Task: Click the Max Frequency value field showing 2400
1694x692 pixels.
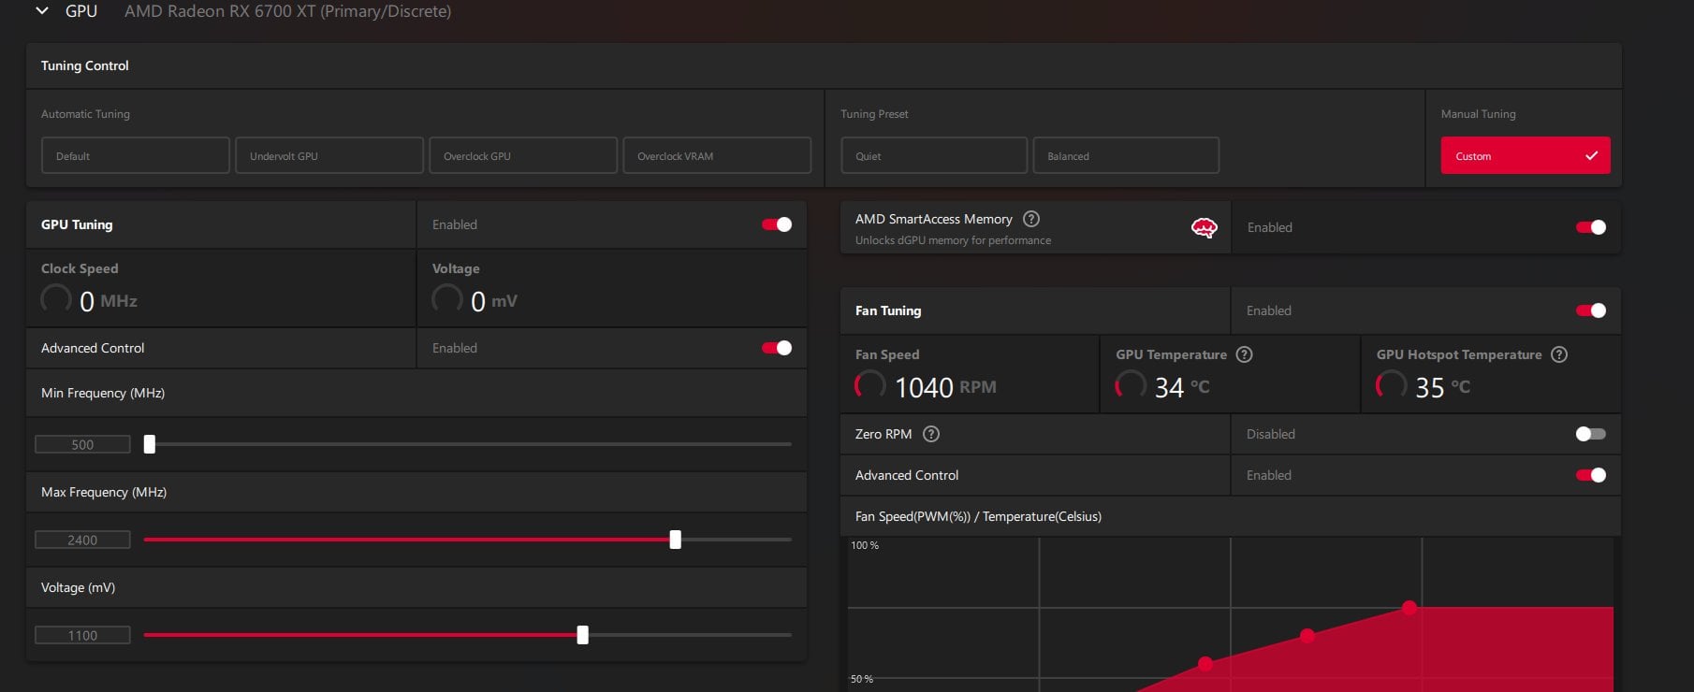Action: pyautogui.click(x=82, y=540)
